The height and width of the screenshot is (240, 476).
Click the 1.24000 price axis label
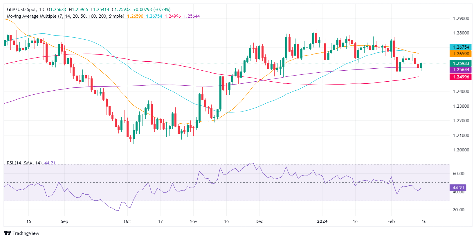pyautogui.click(x=461, y=91)
